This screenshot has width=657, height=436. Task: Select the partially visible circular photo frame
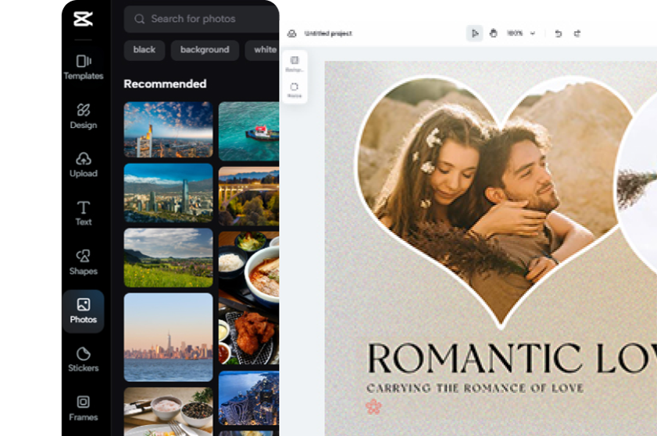point(637,184)
